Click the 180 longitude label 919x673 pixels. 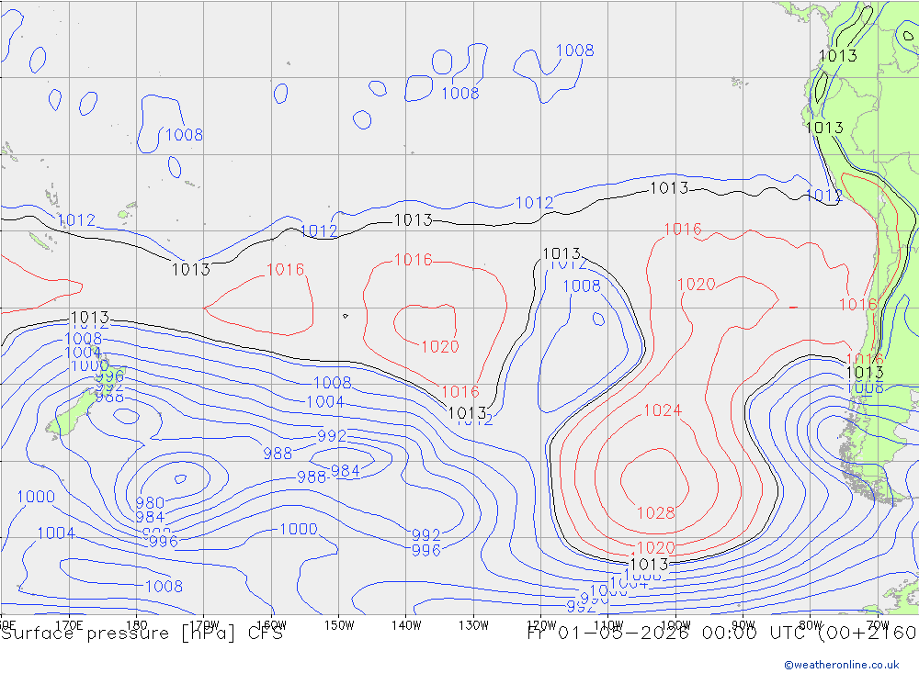pos(137,625)
